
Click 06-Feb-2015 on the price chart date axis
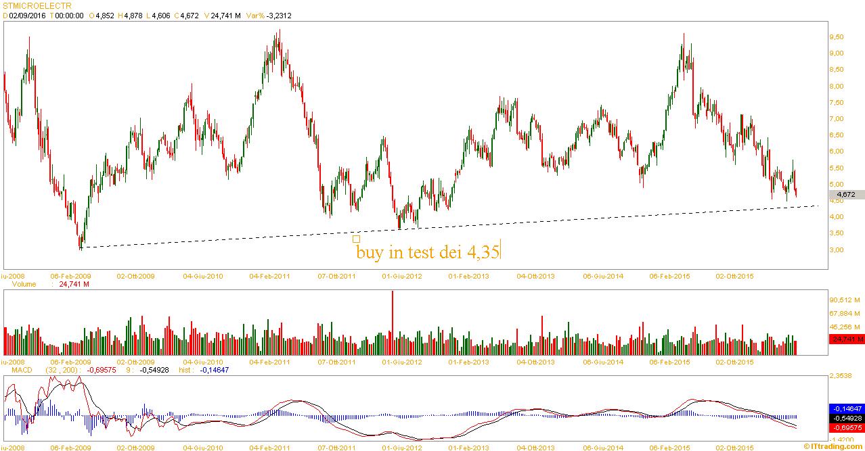669,276
